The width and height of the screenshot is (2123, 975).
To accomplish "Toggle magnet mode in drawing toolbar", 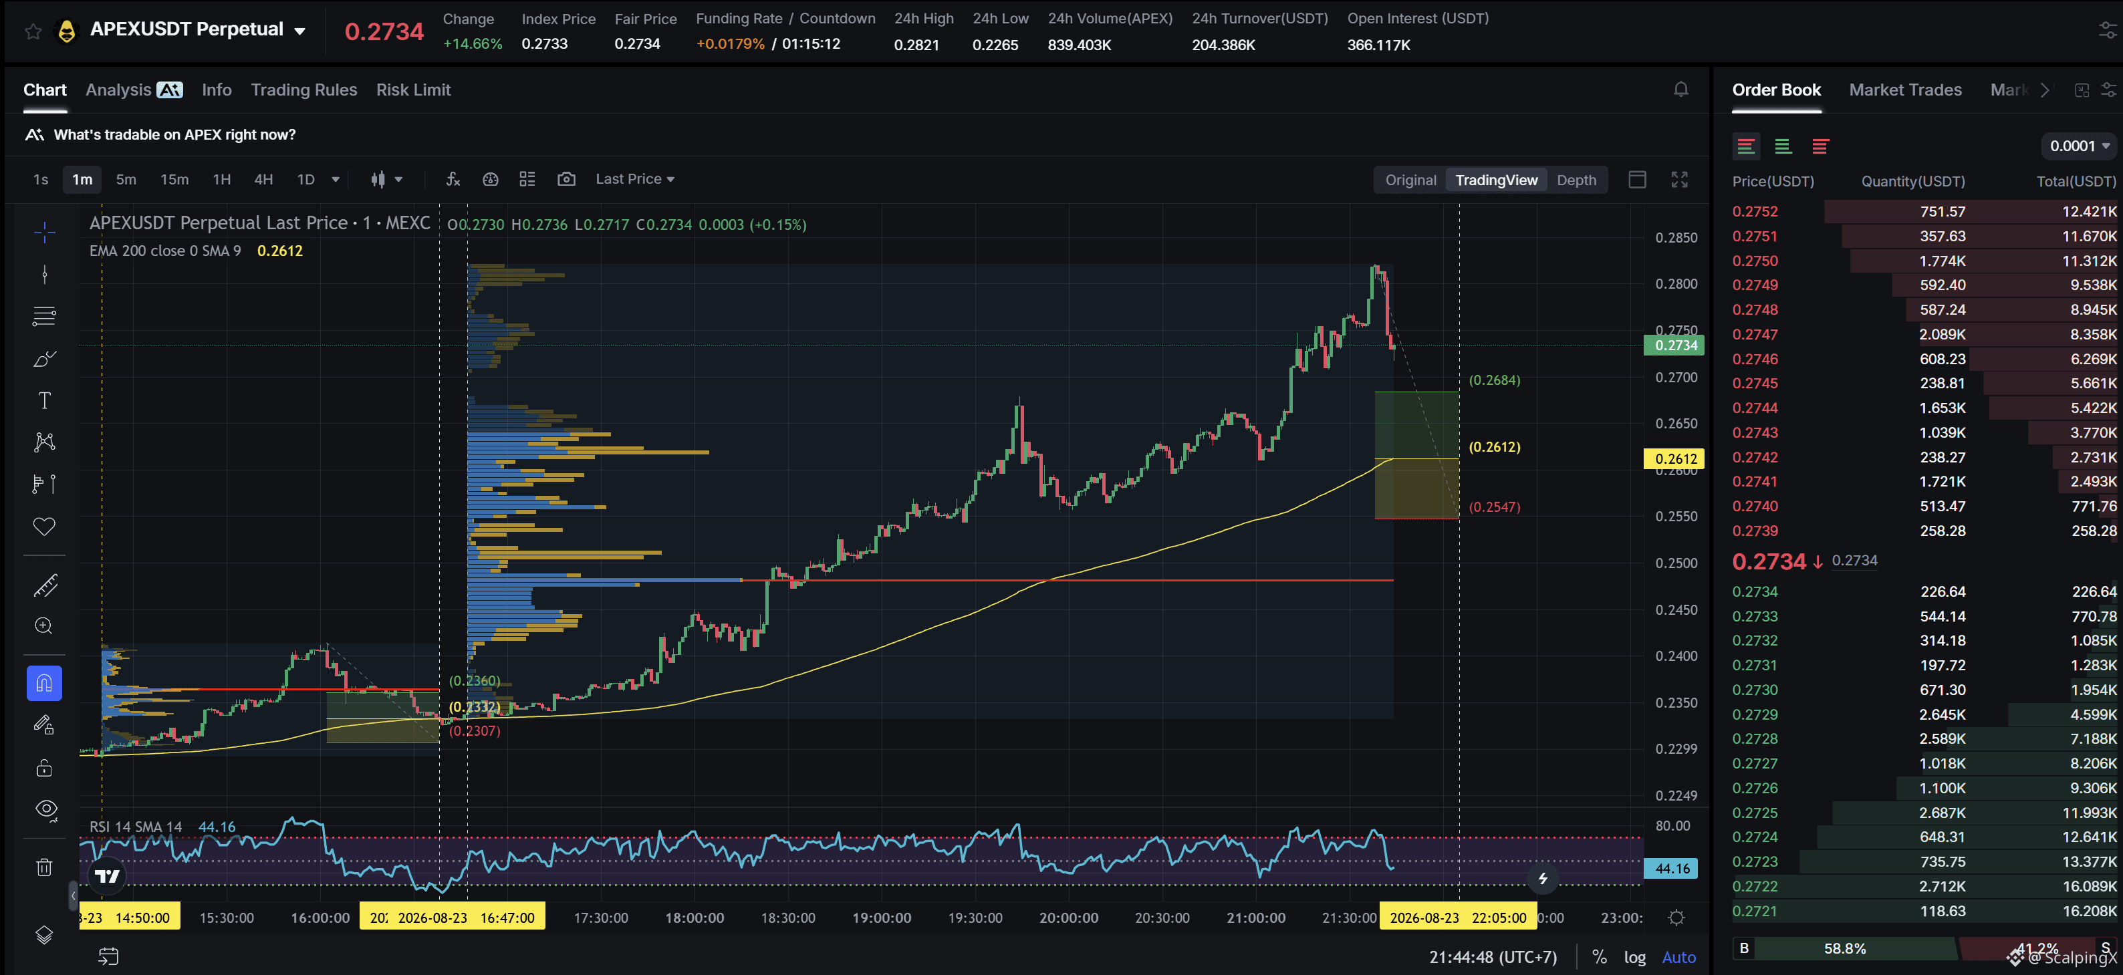I will (x=45, y=683).
